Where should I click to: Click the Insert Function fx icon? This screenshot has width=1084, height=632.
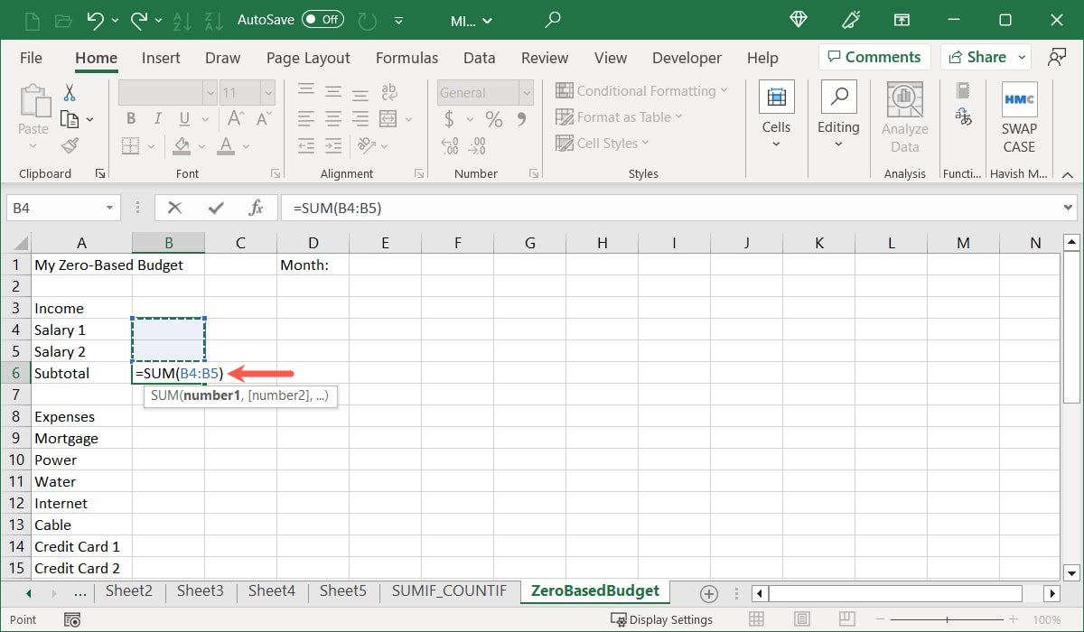(257, 207)
